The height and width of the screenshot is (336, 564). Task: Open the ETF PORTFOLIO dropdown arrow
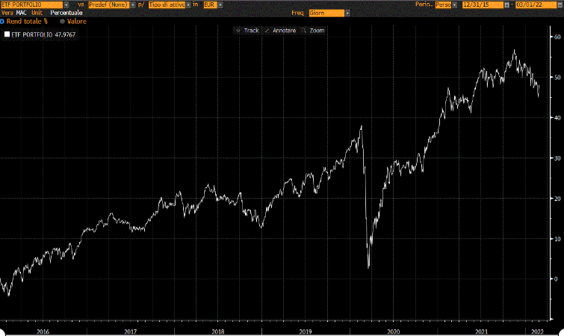click(68, 4)
